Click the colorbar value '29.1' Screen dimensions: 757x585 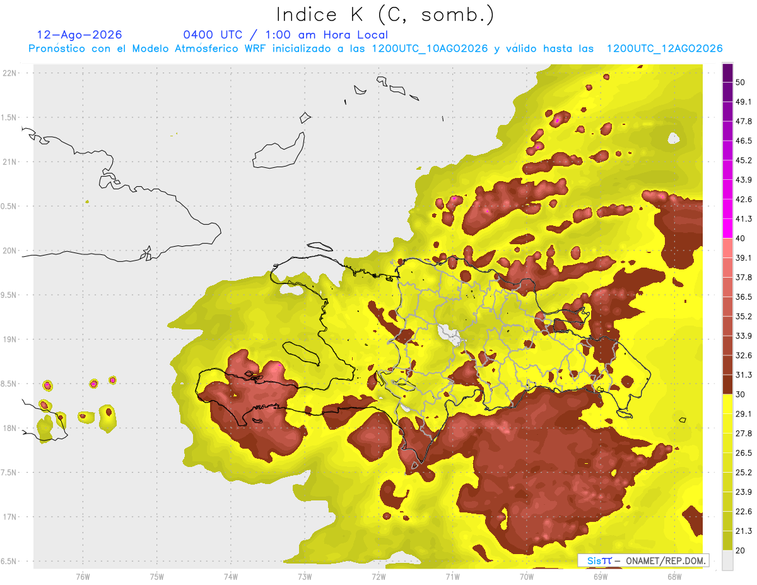tap(744, 414)
